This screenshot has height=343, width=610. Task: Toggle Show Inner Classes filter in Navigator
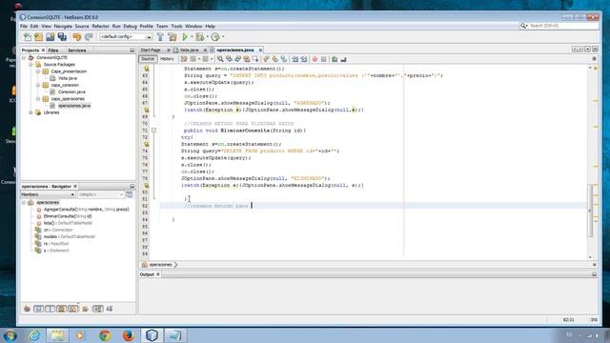(73, 309)
